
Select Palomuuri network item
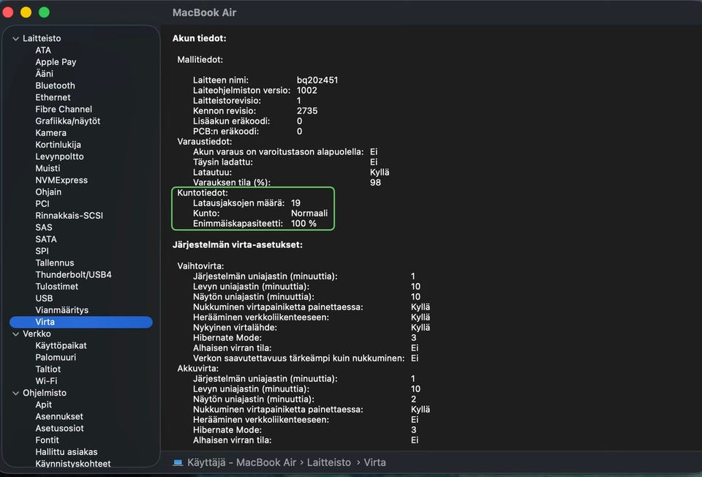coord(56,358)
